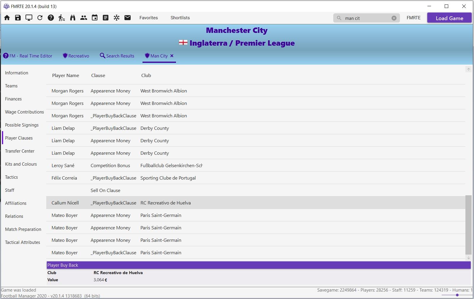This screenshot has height=299, width=474.
Task: Click Inglaterra / Premier League heading
Action: (x=242, y=43)
